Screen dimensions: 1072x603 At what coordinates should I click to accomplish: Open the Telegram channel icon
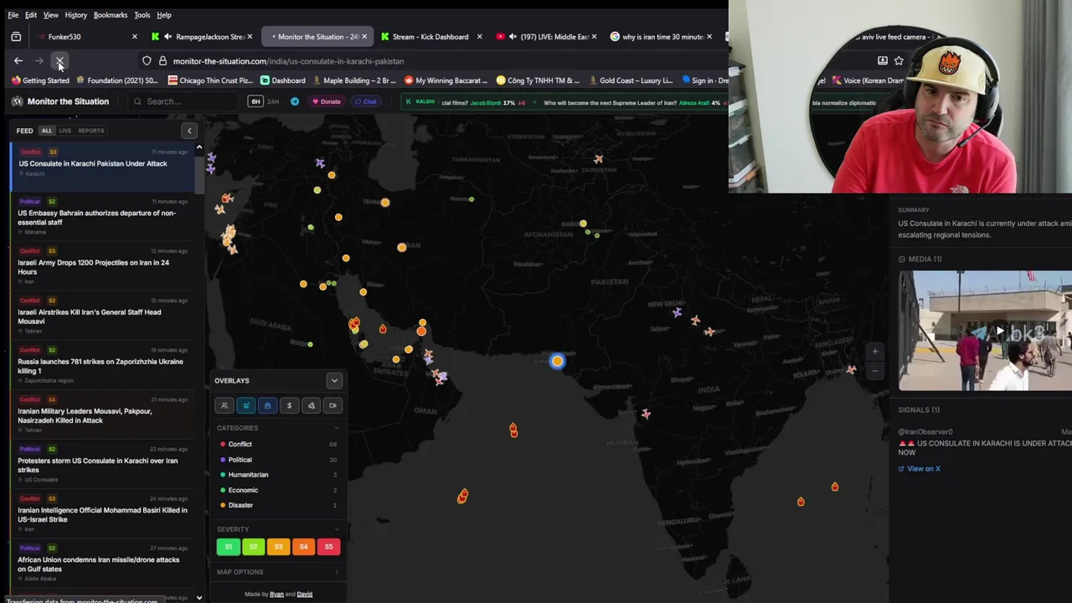click(295, 101)
